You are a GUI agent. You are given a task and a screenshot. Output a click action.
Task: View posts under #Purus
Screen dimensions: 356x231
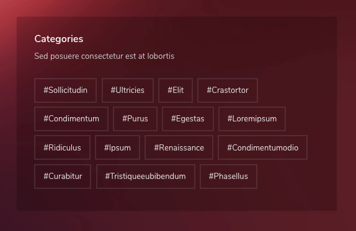click(135, 119)
